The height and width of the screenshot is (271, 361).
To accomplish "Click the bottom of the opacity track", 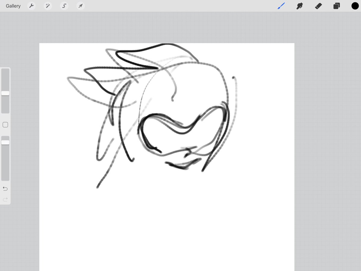I will [x=5, y=177].
